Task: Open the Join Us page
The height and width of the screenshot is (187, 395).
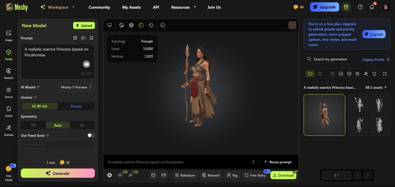Action: coord(214,7)
